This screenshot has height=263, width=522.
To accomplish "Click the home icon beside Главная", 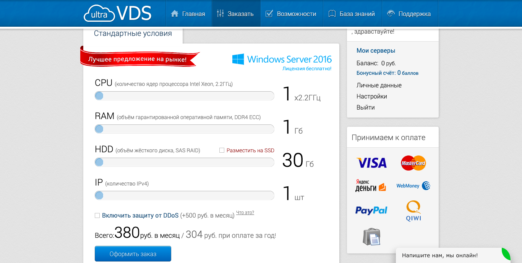I will pyautogui.click(x=175, y=14).
